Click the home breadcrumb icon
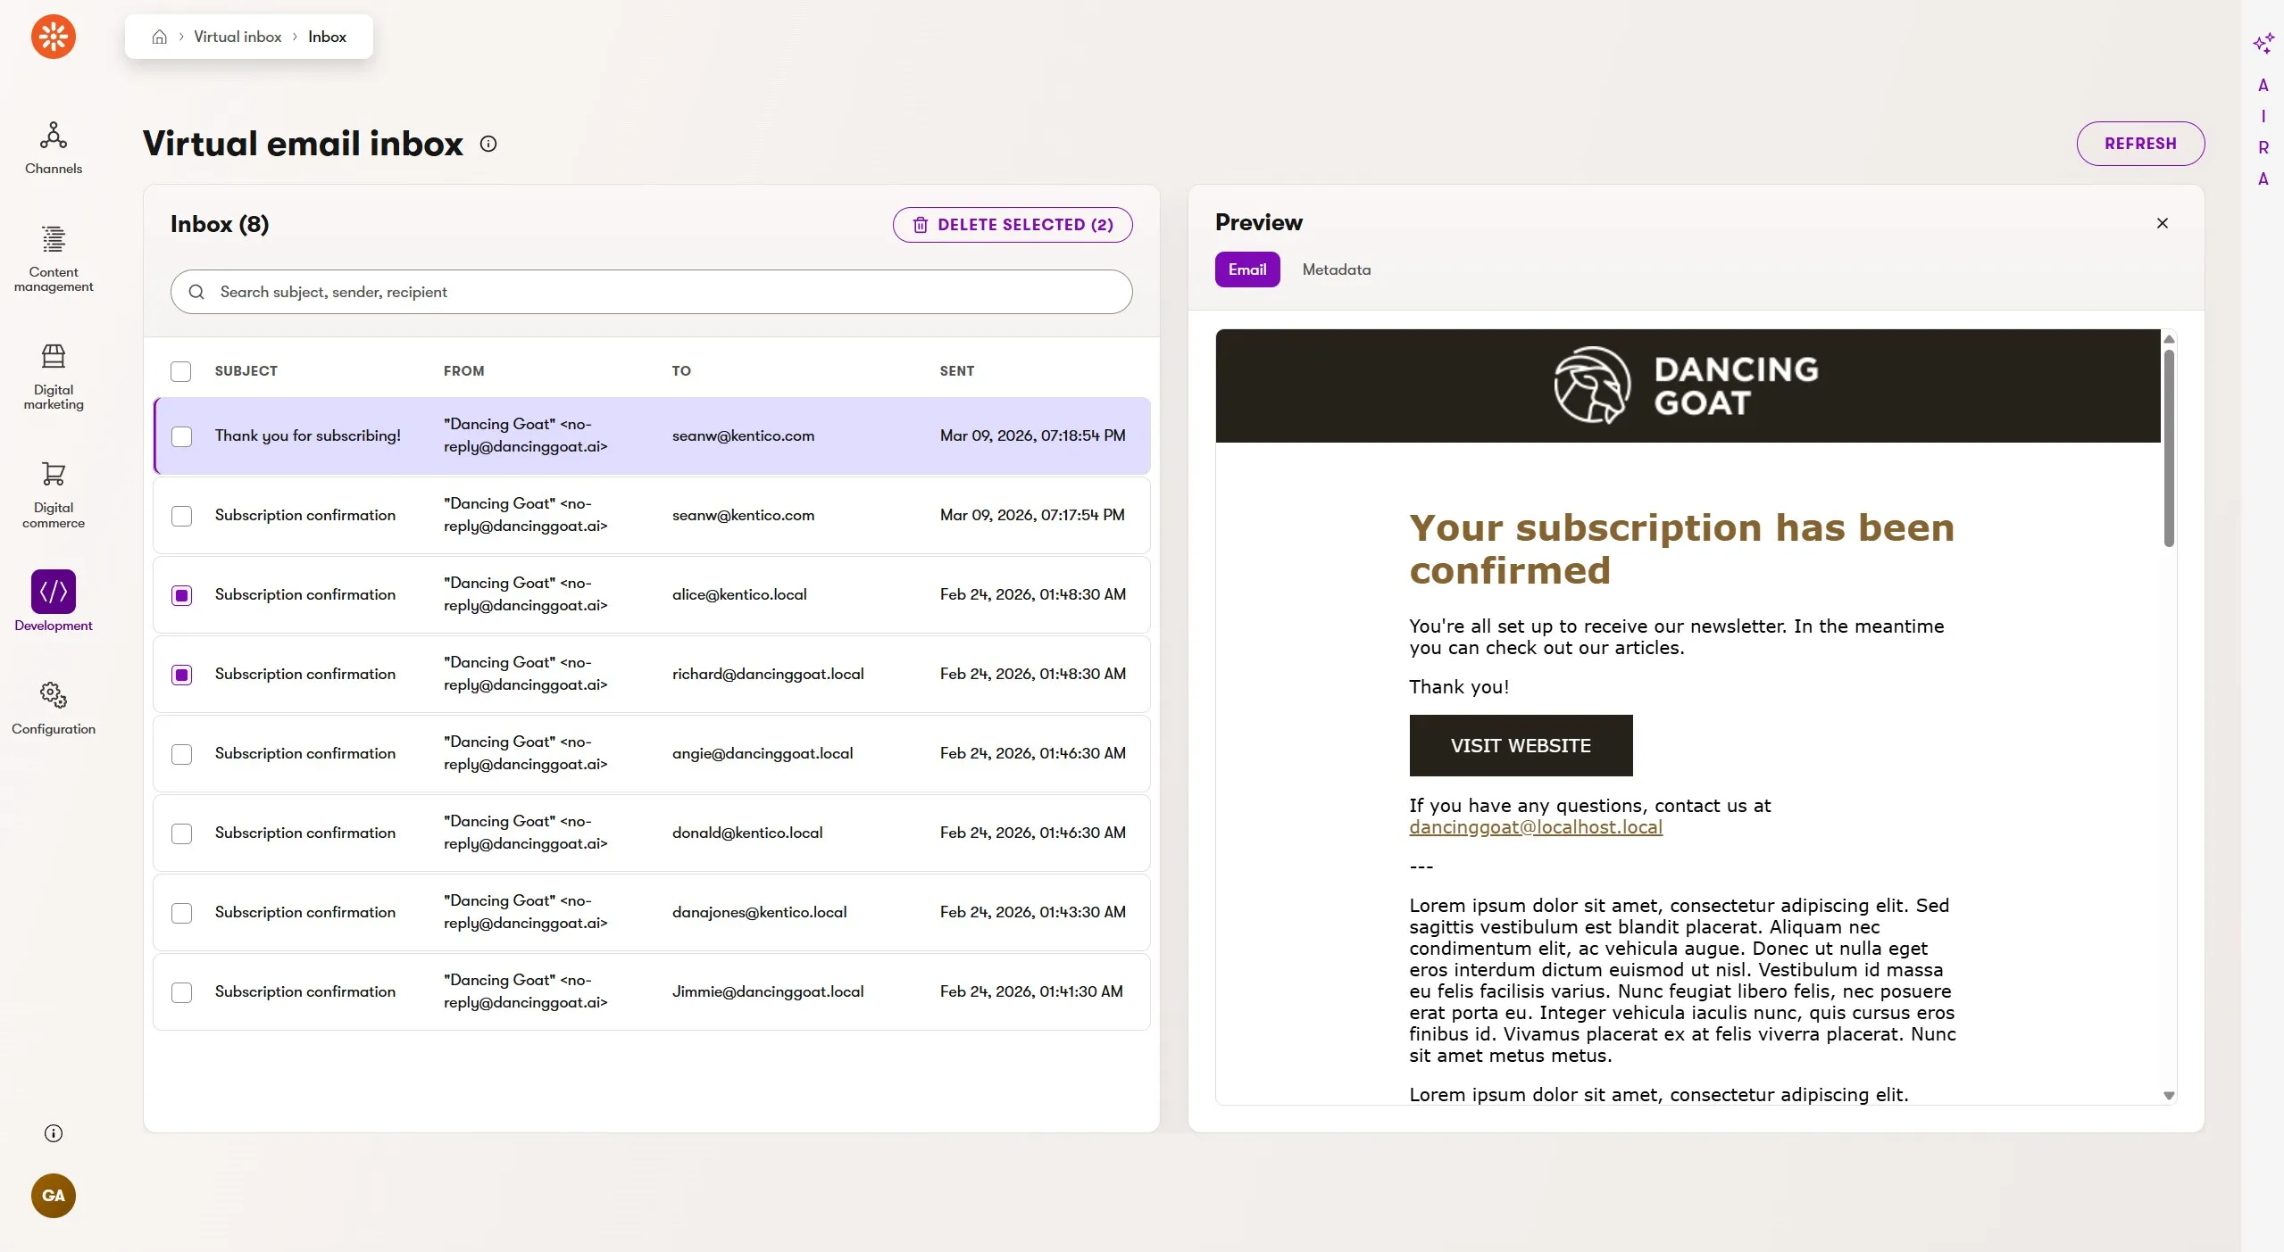This screenshot has height=1252, width=2284. click(x=160, y=37)
